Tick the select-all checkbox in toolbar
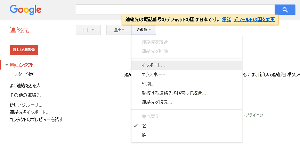 (x=85, y=30)
